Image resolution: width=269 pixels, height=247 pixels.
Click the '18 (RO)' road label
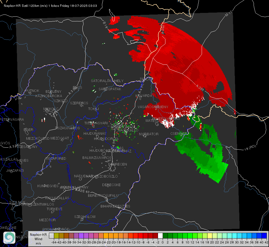(250, 148)
